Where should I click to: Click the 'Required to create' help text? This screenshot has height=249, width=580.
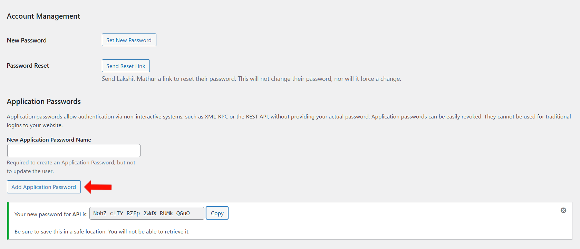point(71,163)
